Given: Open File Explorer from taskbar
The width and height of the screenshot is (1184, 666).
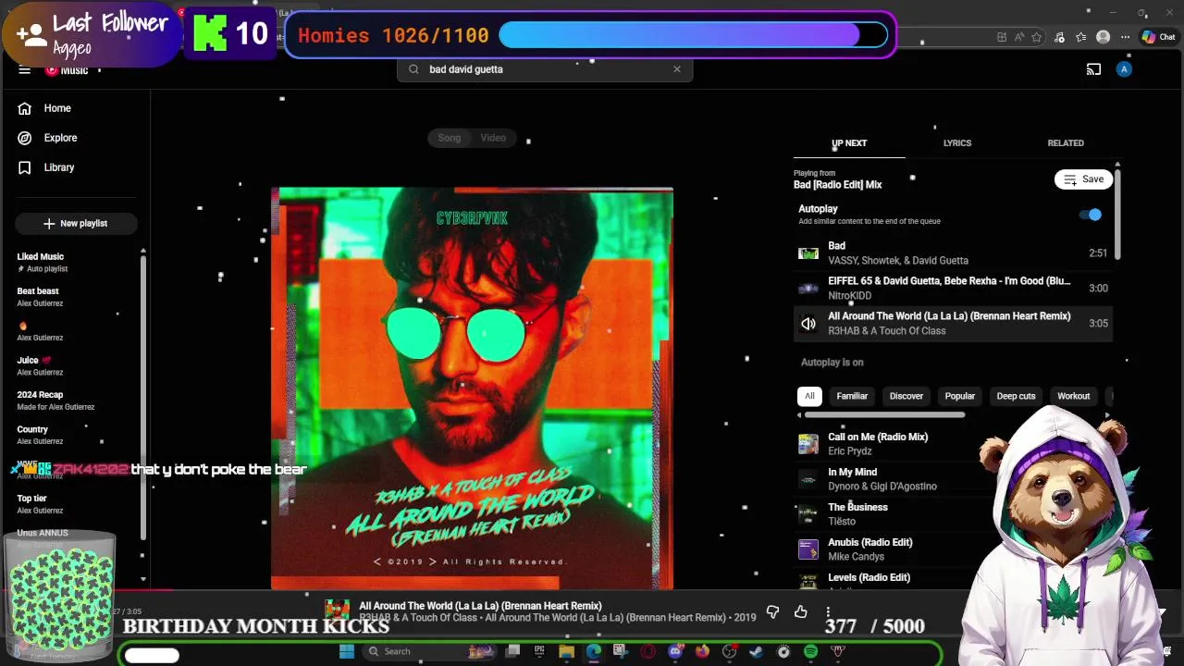Looking at the screenshot, I should (566, 651).
